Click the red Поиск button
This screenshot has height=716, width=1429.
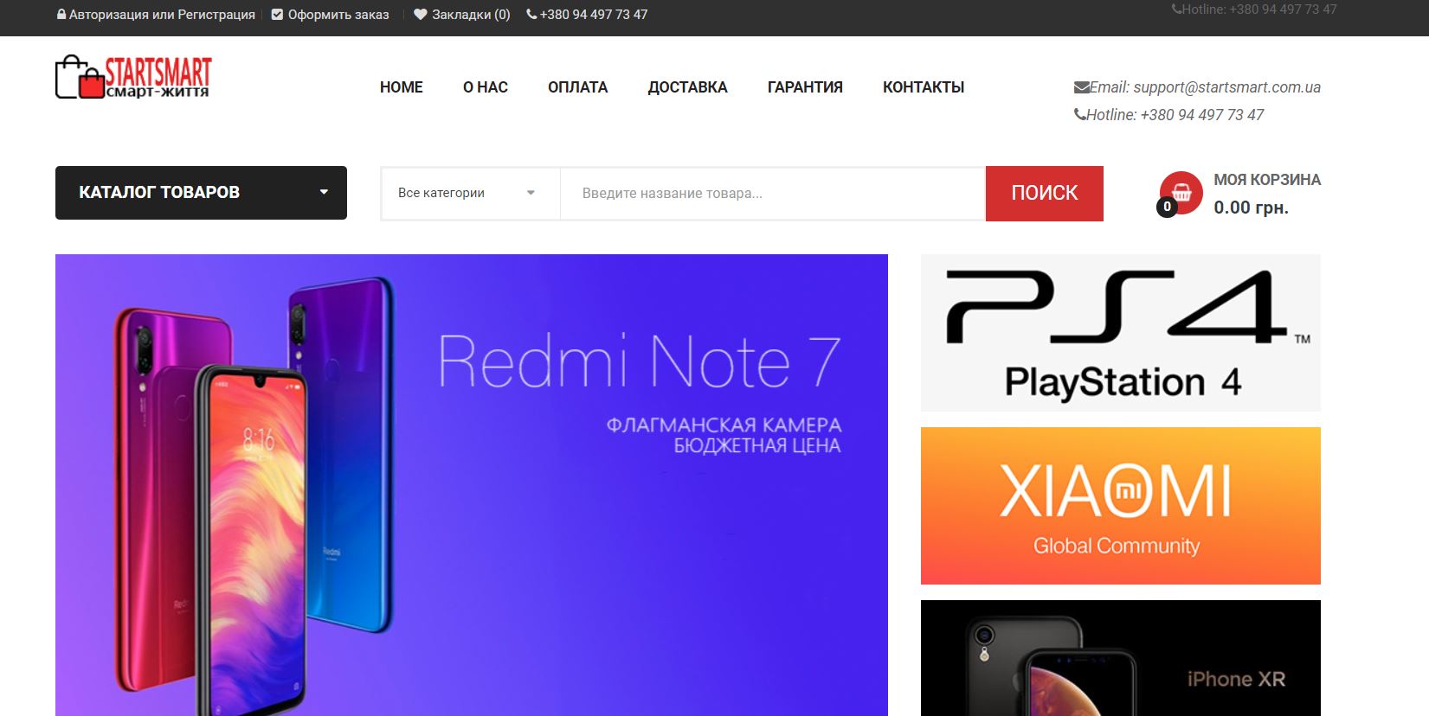pyautogui.click(x=1045, y=194)
